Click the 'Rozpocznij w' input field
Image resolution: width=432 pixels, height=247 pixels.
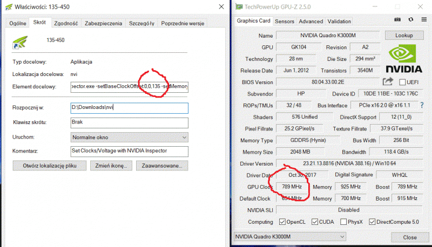pos(129,108)
